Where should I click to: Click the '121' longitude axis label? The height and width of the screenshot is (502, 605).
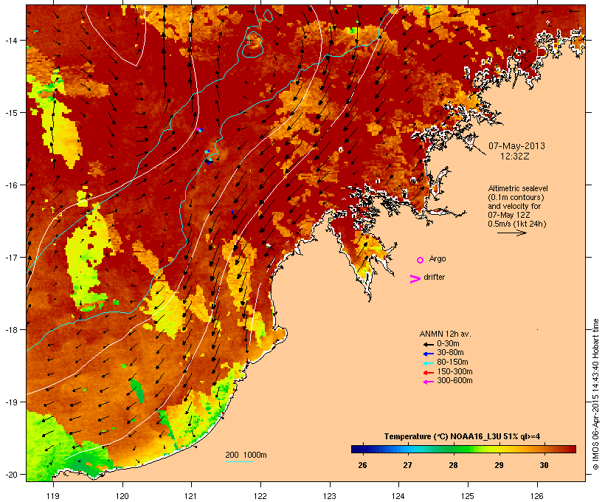point(191,496)
